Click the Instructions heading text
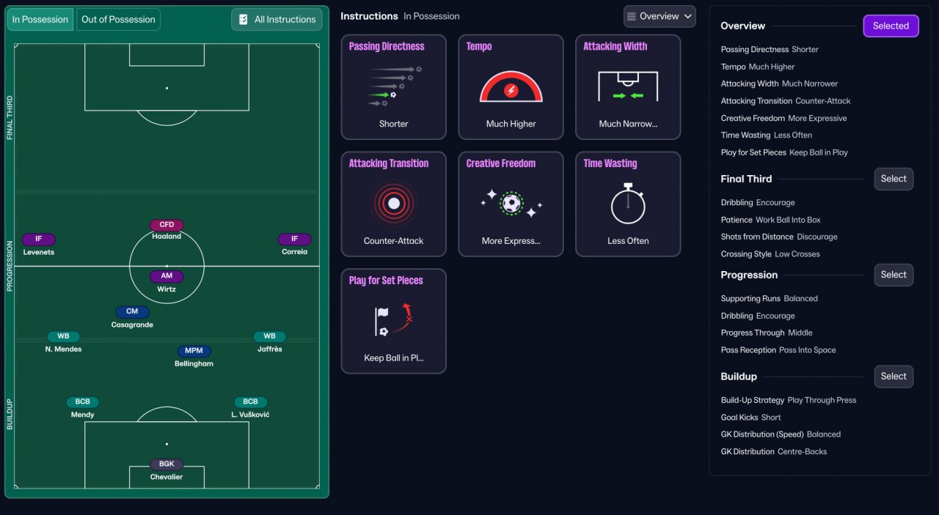 tap(369, 16)
